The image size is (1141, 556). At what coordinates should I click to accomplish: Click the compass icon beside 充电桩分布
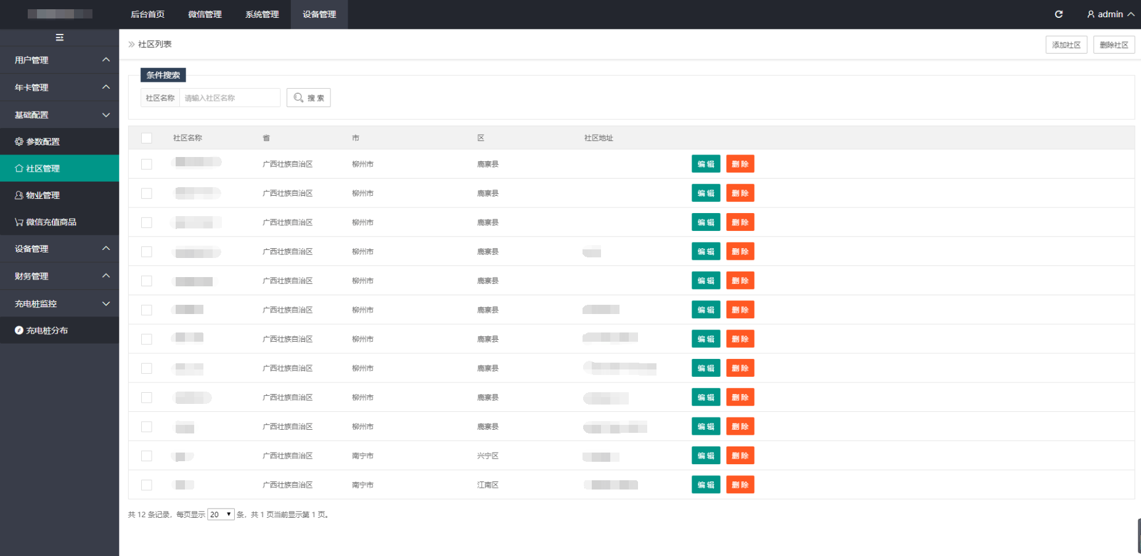click(19, 331)
